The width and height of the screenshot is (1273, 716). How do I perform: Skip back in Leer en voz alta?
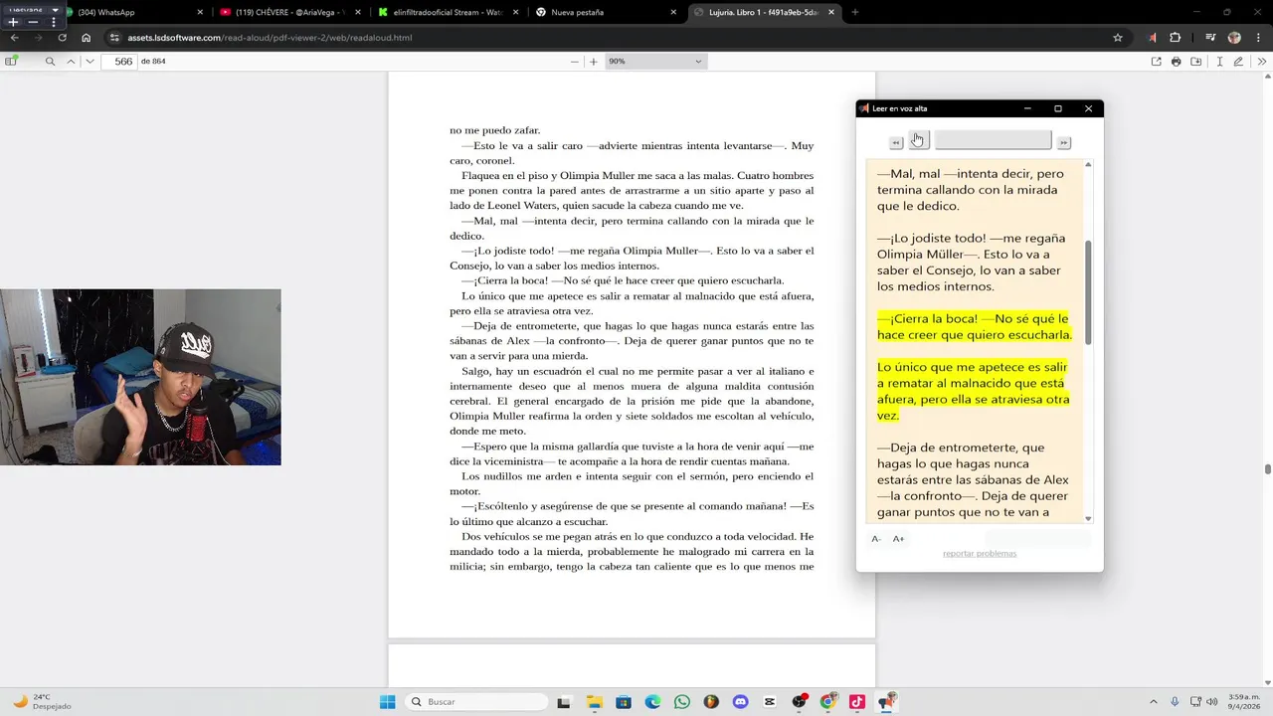coord(895,143)
